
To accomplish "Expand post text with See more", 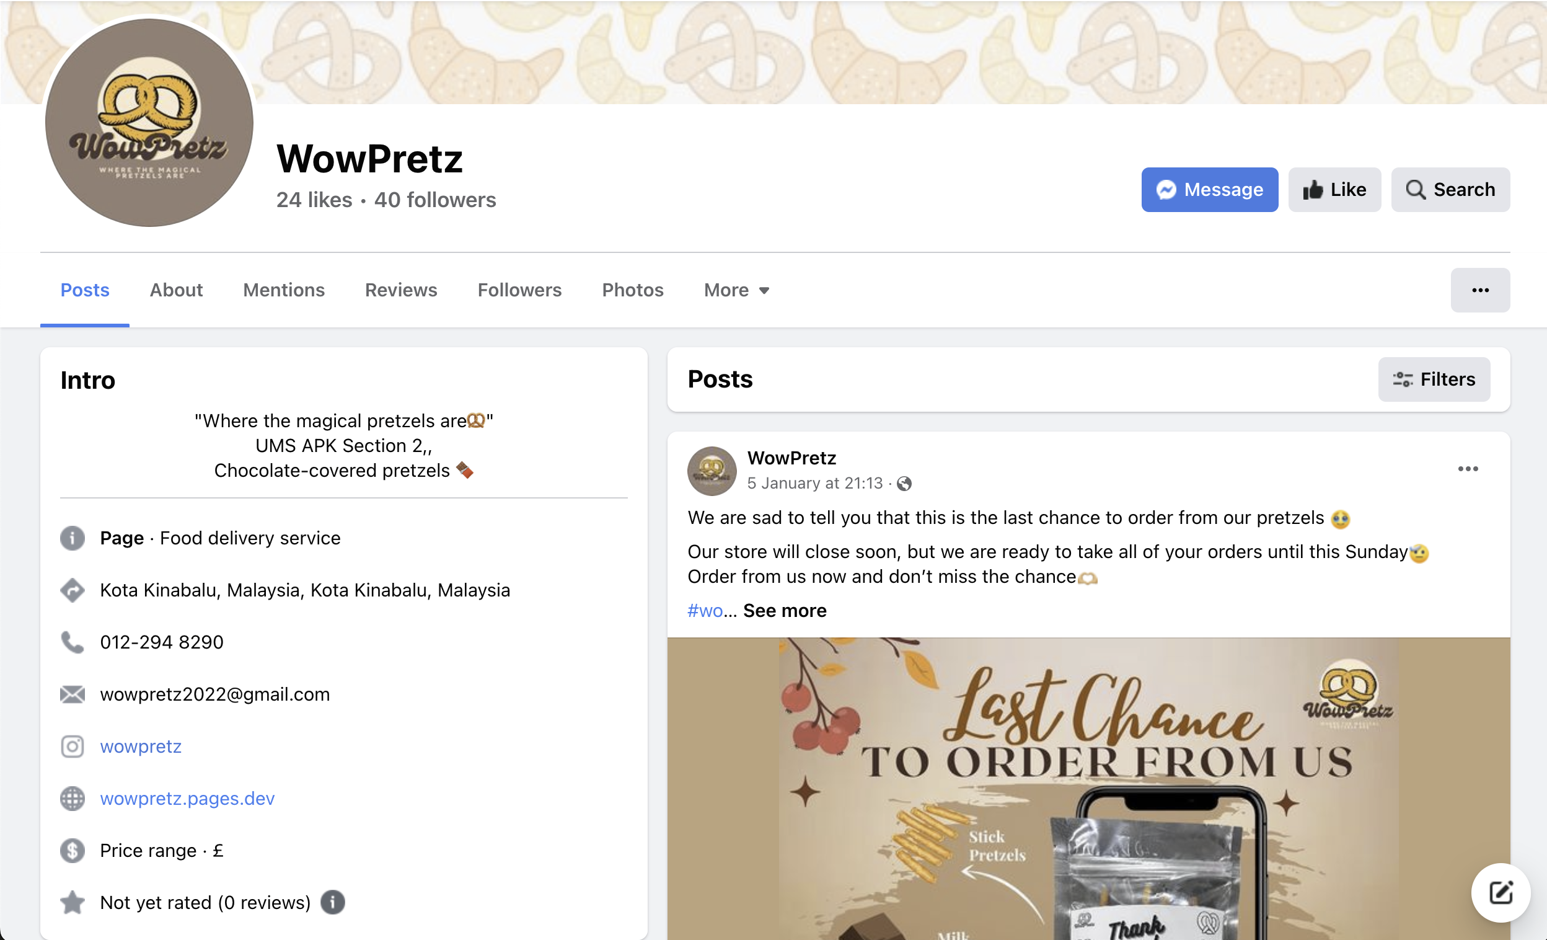I will click(x=784, y=610).
